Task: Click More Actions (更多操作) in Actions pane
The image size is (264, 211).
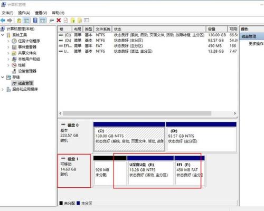Action: (x=256, y=44)
